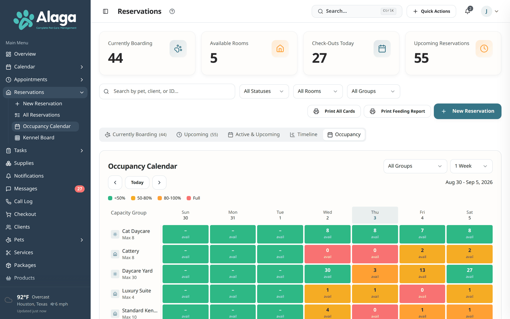Viewport: 510px width, 319px height.
Task: Open Supplies in the sidebar
Action: 45,163
